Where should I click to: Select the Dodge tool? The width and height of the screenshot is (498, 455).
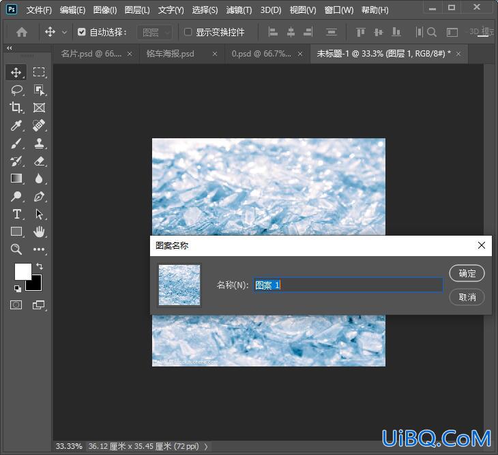pos(16,197)
